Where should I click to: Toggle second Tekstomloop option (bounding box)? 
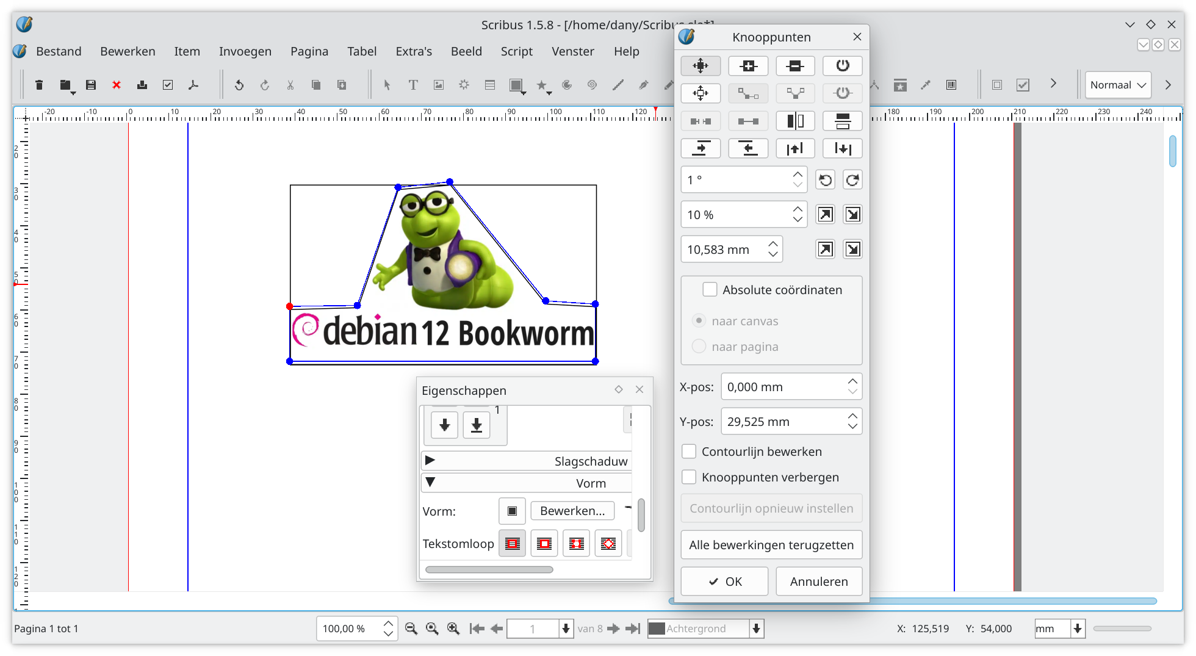[544, 543]
